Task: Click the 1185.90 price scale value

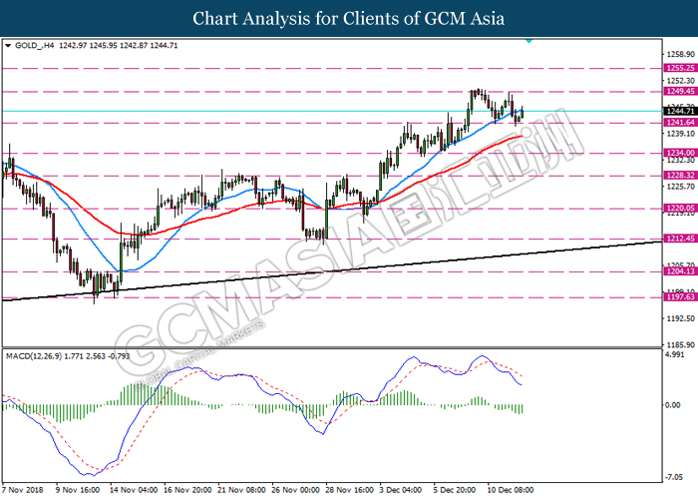Action: tap(680, 345)
